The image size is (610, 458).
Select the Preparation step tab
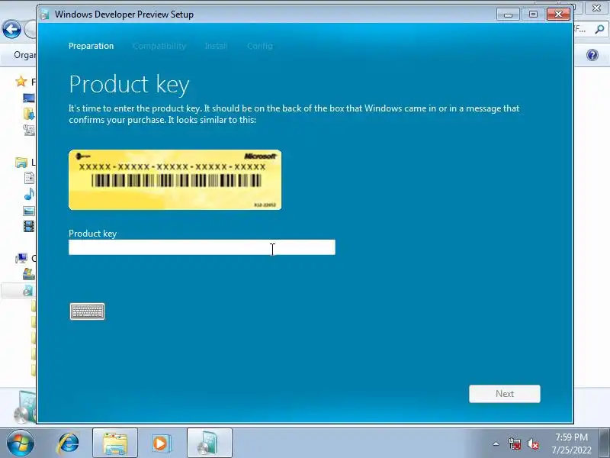coord(91,46)
